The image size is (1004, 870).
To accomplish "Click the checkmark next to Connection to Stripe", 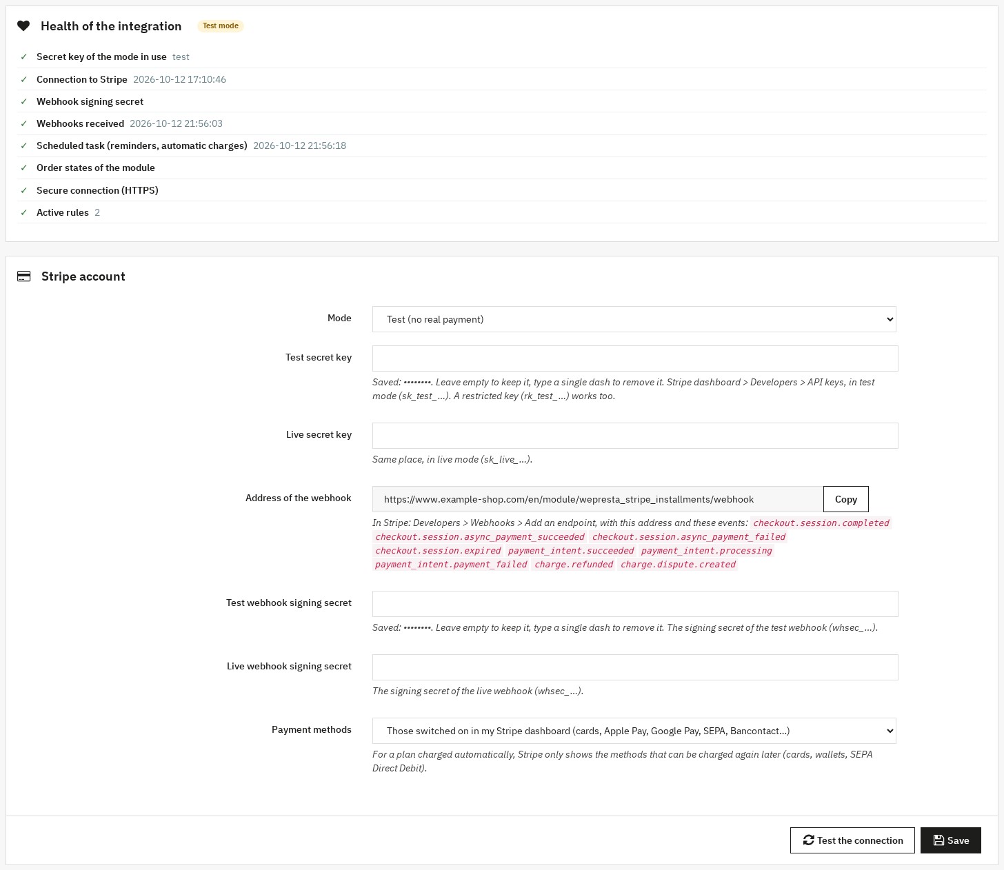I will pyautogui.click(x=24, y=79).
